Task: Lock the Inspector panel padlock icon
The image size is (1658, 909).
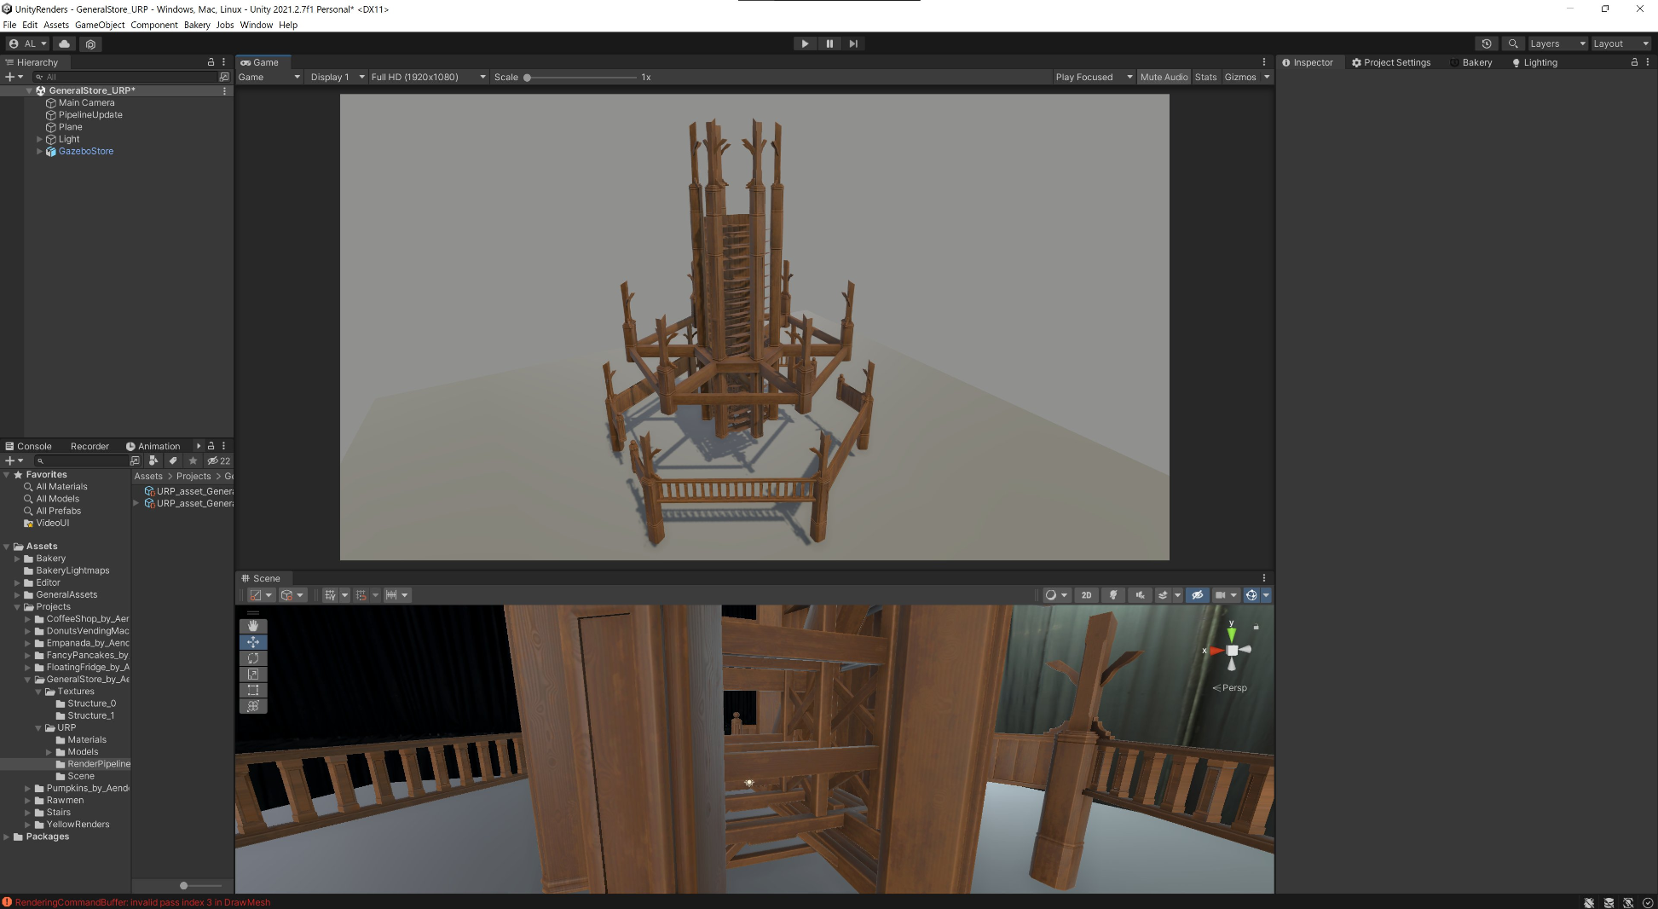Action: tap(1634, 62)
